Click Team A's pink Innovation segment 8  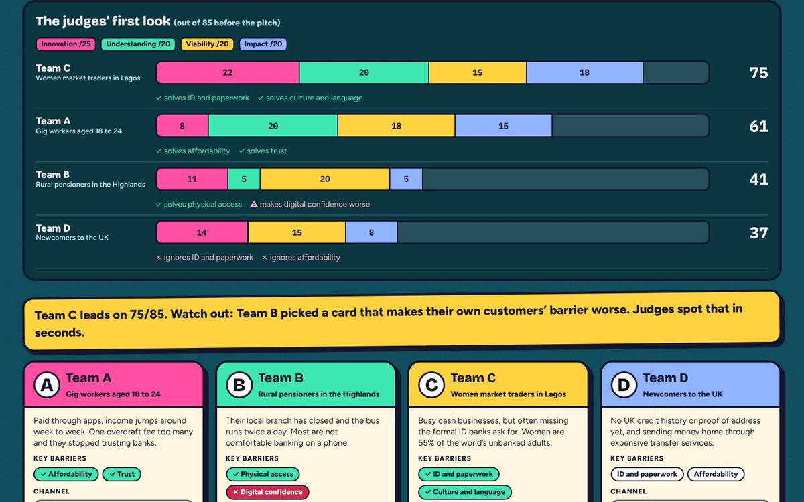point(182,126)
